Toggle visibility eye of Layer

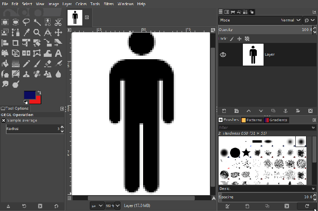click(223, 54)
